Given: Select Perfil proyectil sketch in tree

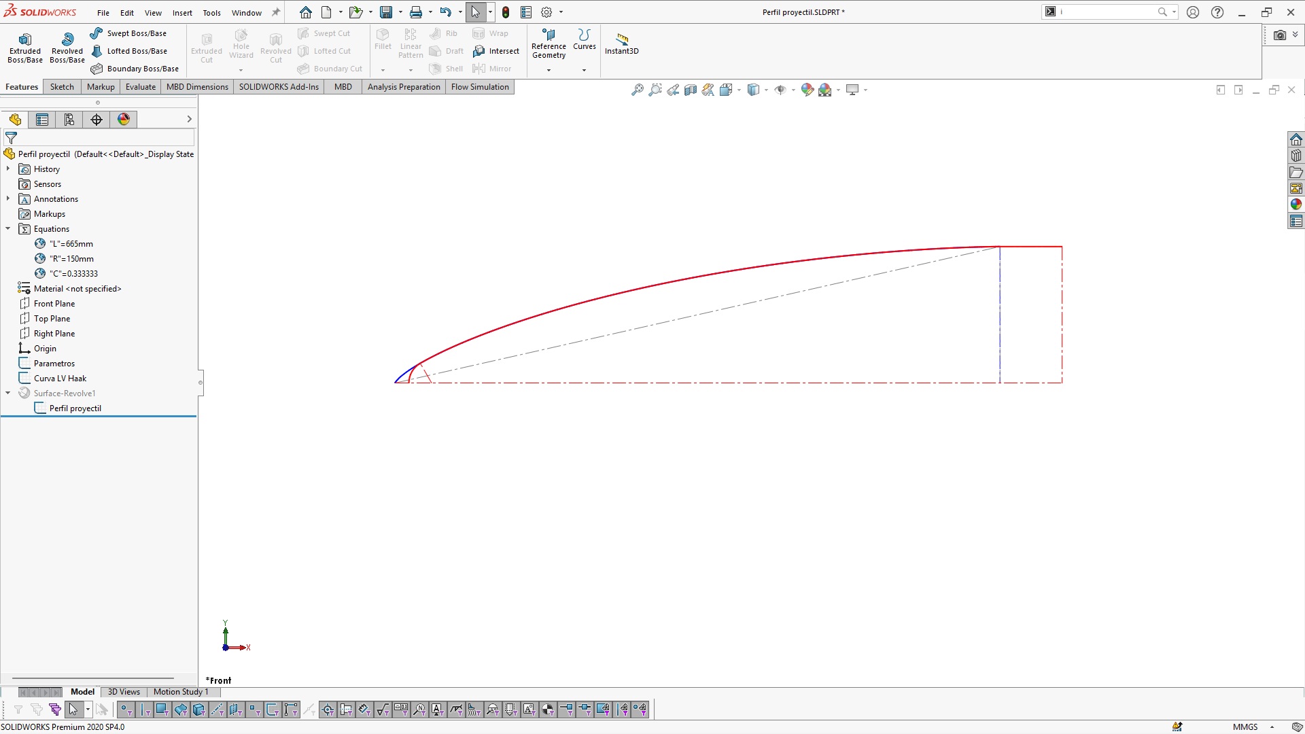Looking at the screenshot, I should pos(75,408).
